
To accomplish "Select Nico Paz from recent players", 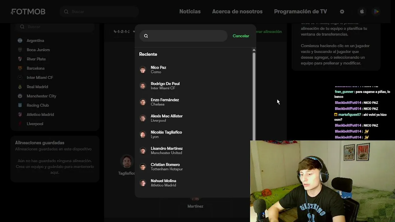I will point(158,68).
